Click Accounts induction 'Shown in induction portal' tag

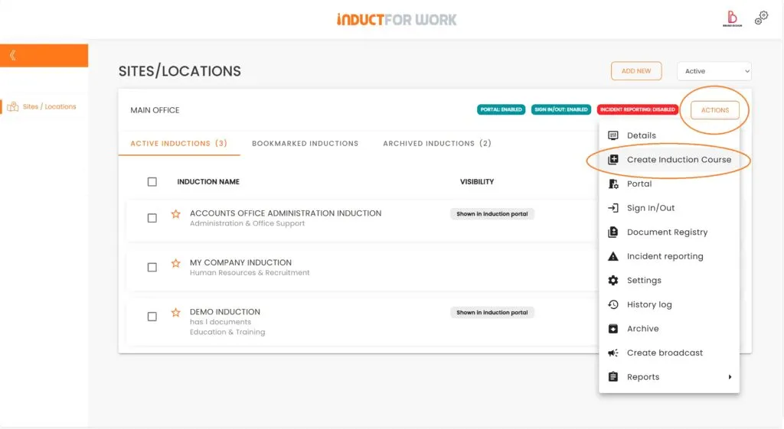point(492,214)
